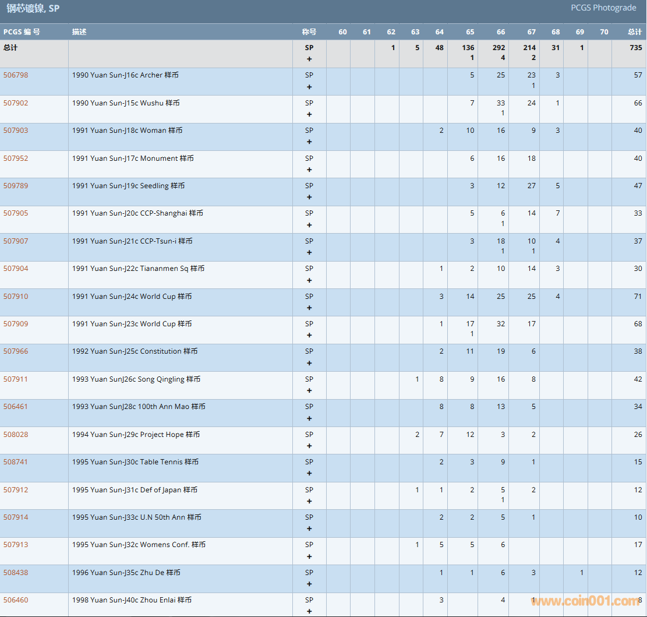The width and height of the screenshot is (647, 617).
Task: Click PCGS number 507966 Constitution link
Action: (16, 351)
